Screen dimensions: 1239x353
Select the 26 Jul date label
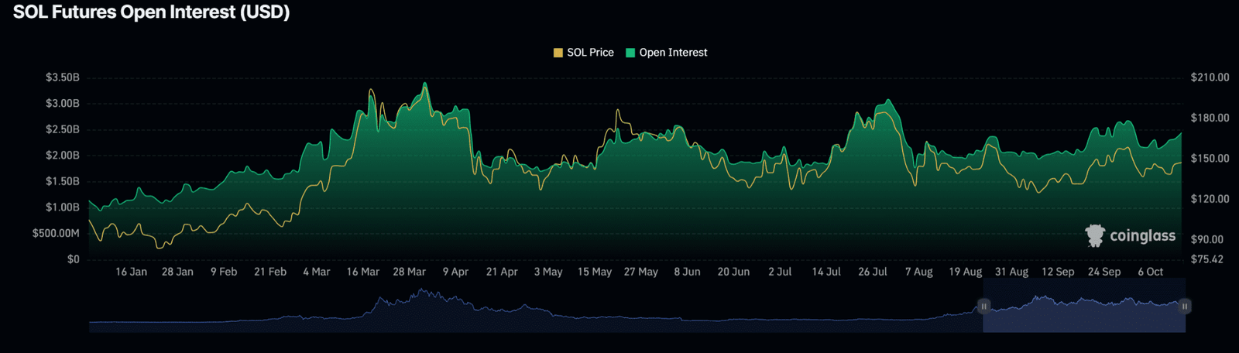point(873,272)
